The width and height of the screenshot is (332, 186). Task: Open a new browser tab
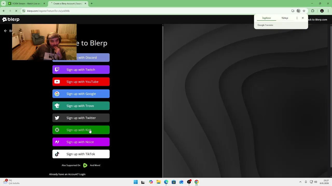pos(92,4)
